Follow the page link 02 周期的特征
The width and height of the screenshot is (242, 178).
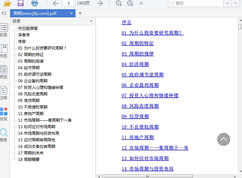point(138,43)
